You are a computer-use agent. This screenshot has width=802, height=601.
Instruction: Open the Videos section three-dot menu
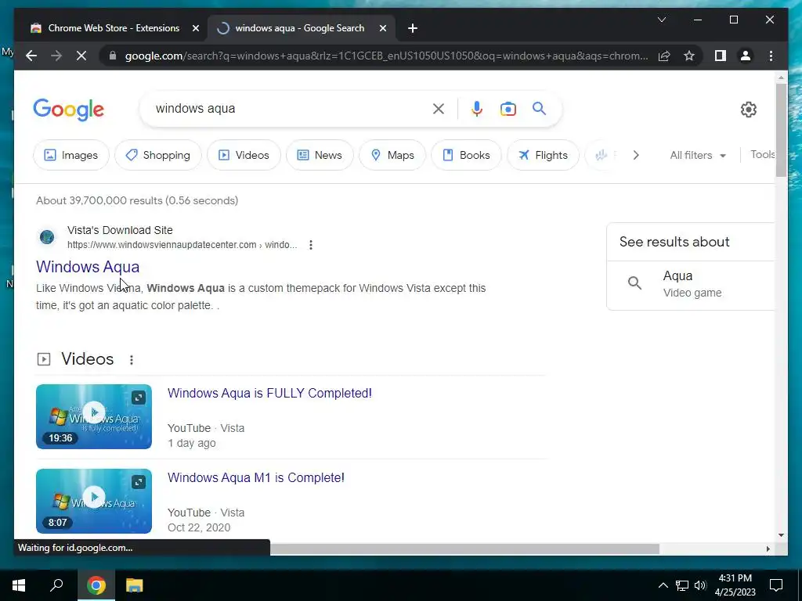tap(132, 360)
